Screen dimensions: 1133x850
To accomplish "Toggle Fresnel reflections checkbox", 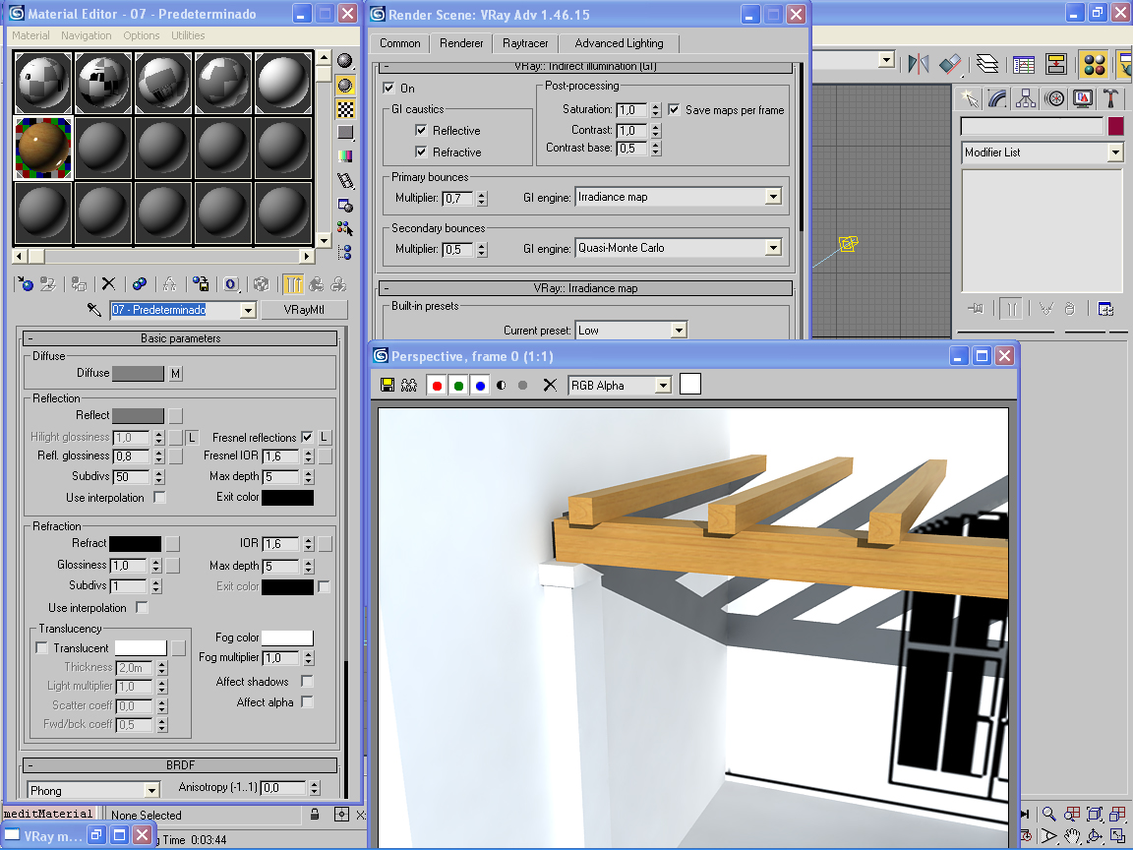I will [x=307, y=437].
